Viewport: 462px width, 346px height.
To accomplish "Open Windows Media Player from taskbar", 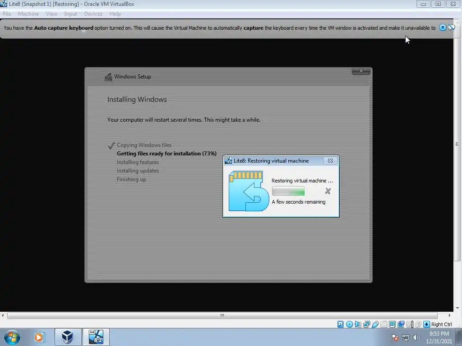I will [39, 337].
